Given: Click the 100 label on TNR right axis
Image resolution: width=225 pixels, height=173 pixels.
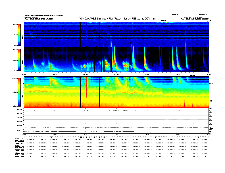Looking at the screenshot, I should pyautogui.click(x=211, y=84).
